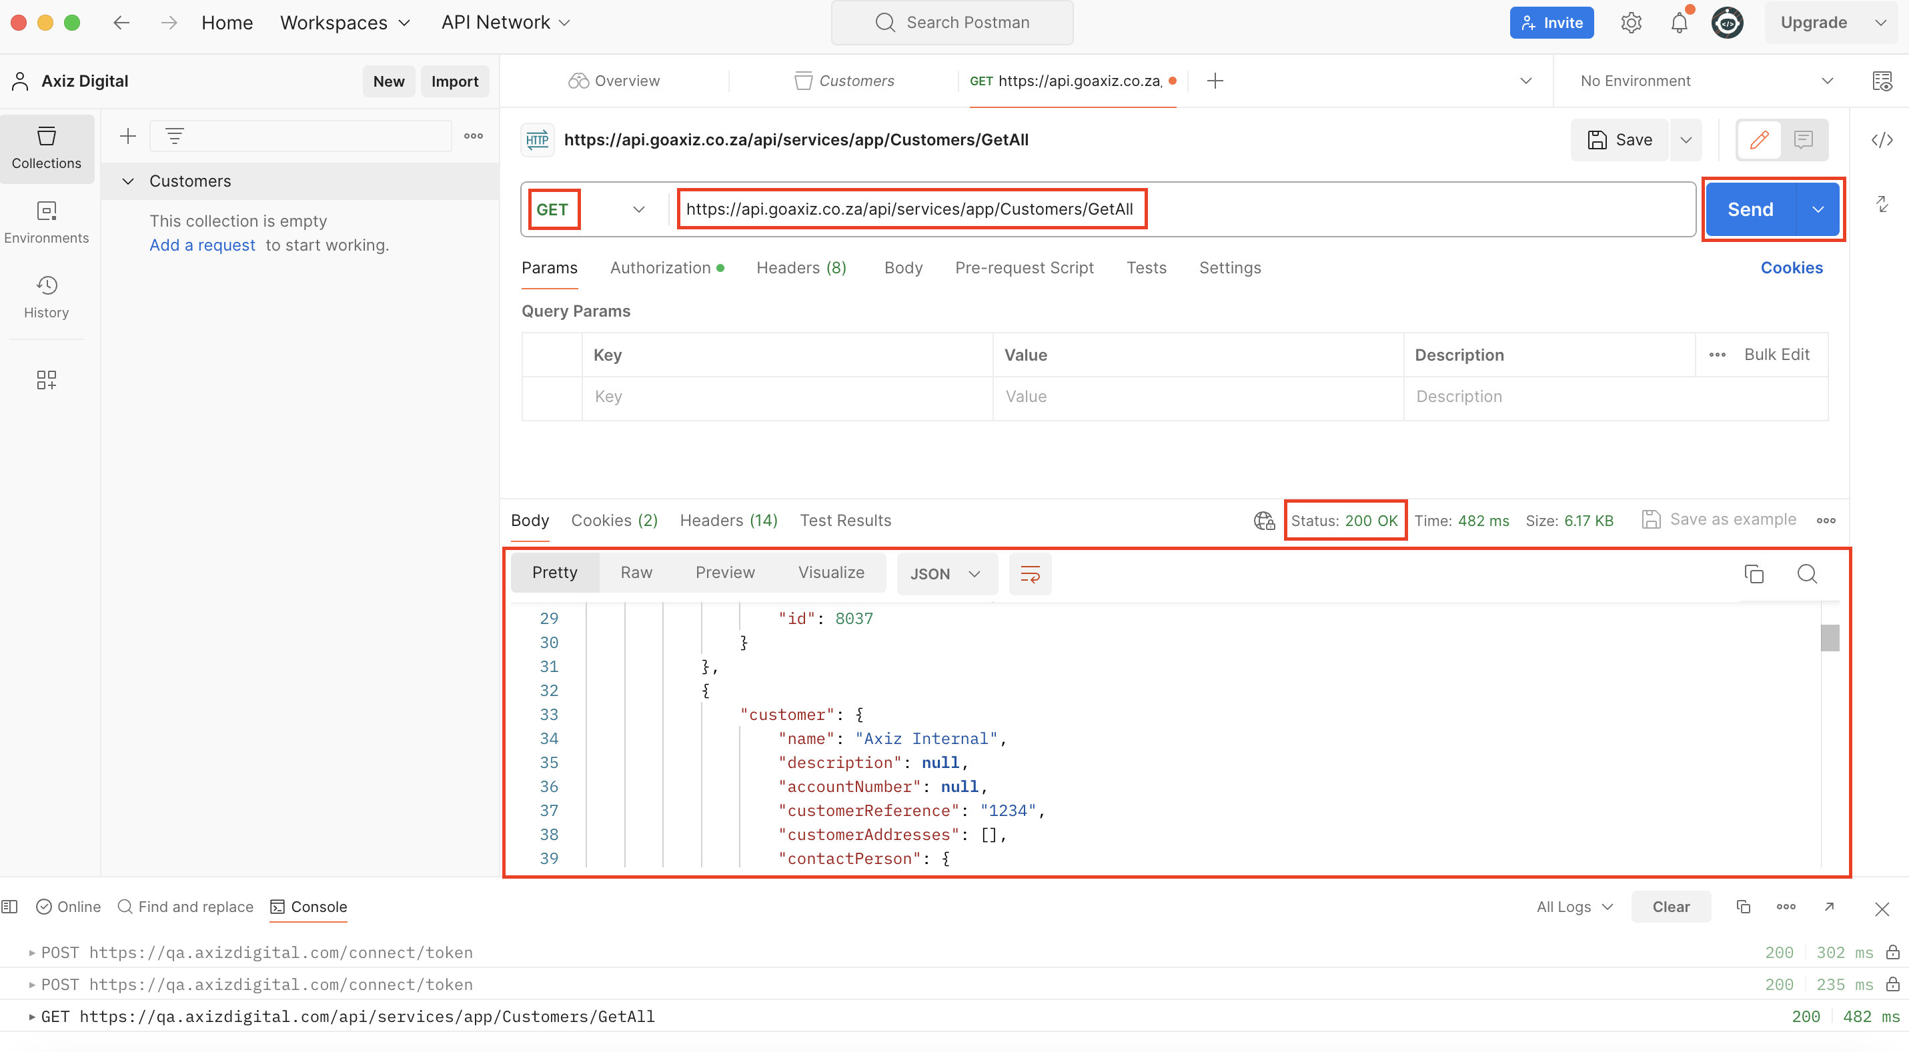Click the filter collections icon
Screen dimensions: 1909x1052
coord(175,136)
